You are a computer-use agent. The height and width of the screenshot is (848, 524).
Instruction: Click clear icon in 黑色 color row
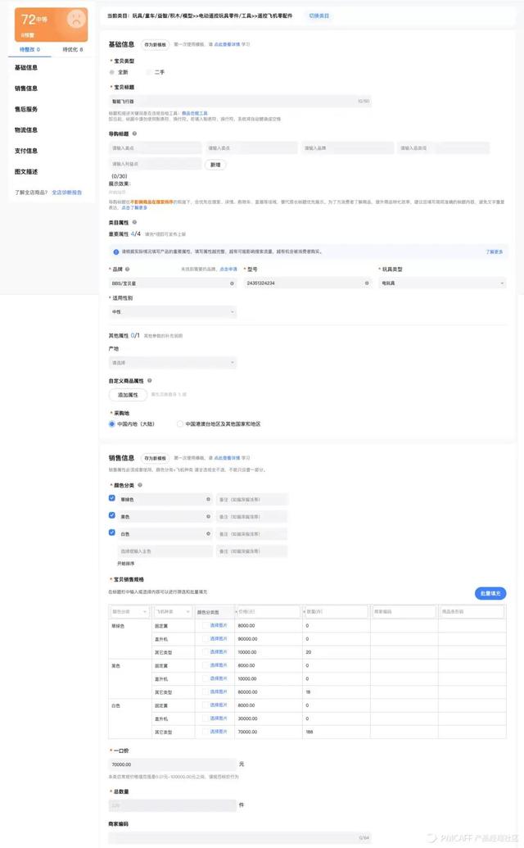(x=209, y=517)
